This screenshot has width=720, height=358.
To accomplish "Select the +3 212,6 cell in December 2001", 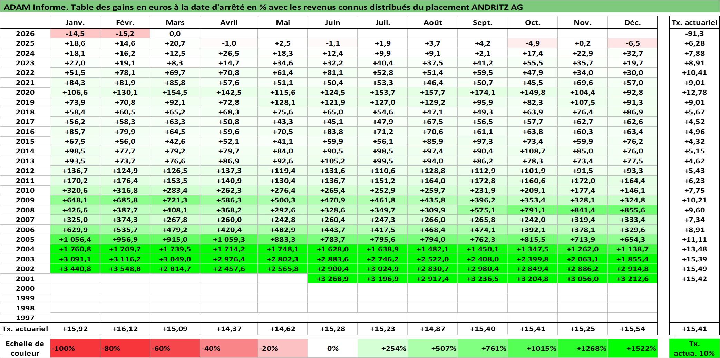I will pyautogui.click(x=632, y=279).
